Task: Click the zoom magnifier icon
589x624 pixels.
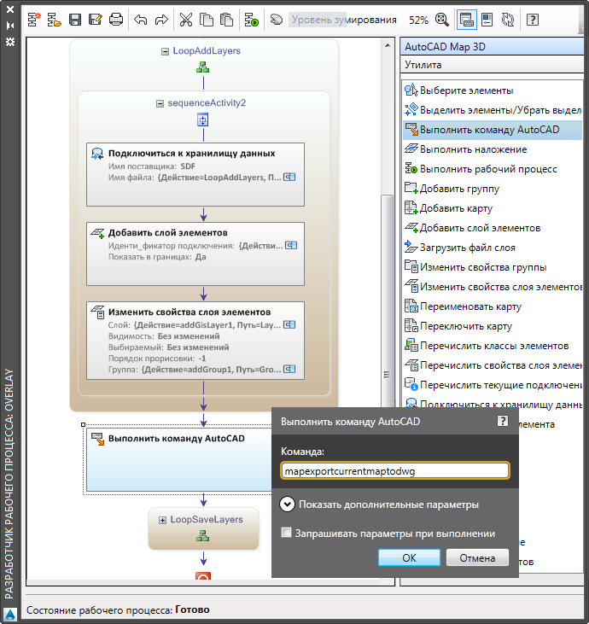Action: pyautogui.click(x=442, y=19)
